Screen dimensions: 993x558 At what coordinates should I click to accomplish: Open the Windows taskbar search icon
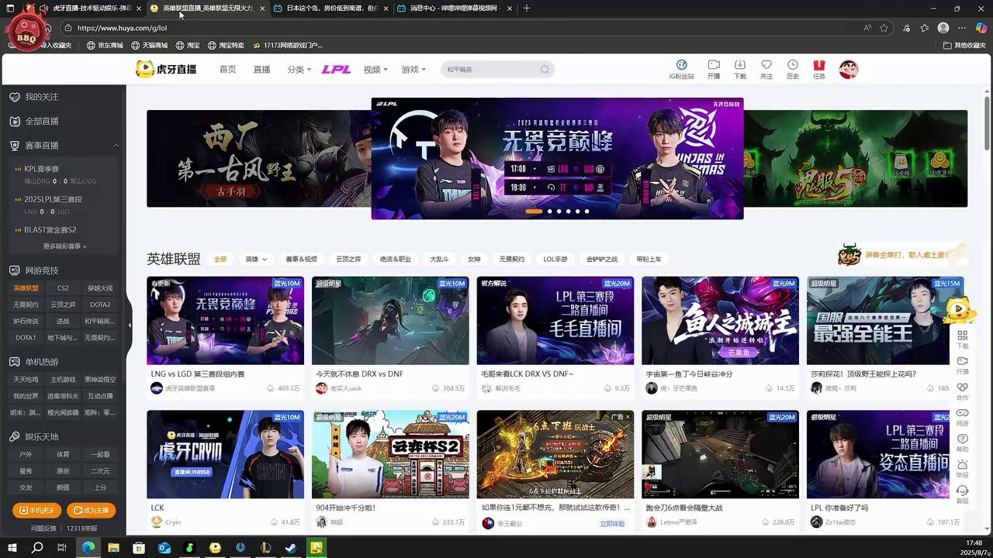(37, 548)
